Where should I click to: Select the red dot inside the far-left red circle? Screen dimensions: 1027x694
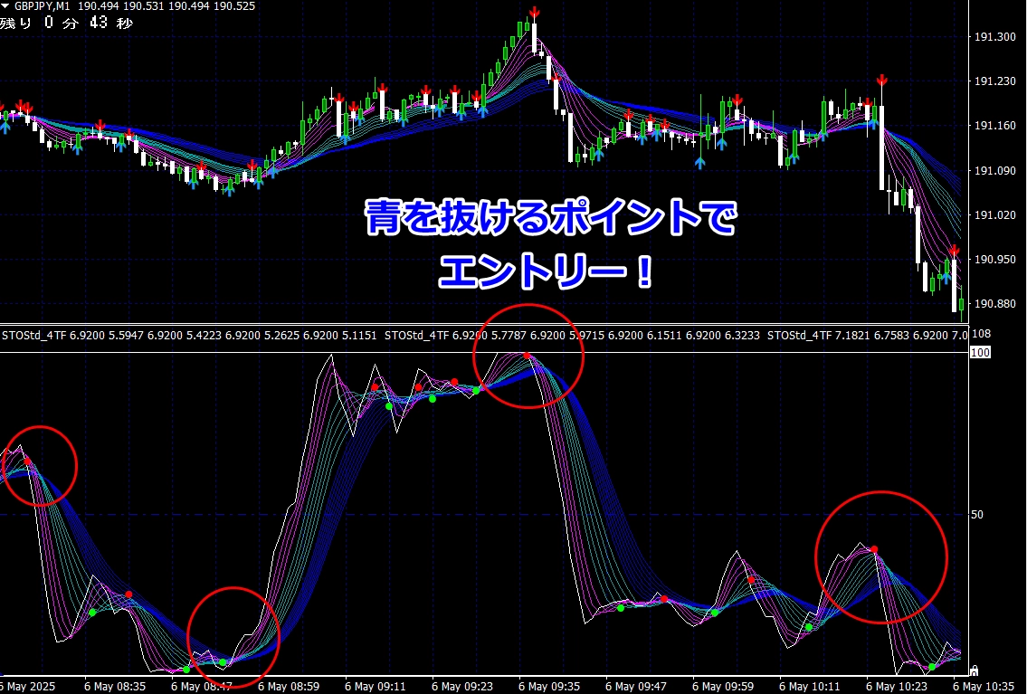(x=27, y=461)
